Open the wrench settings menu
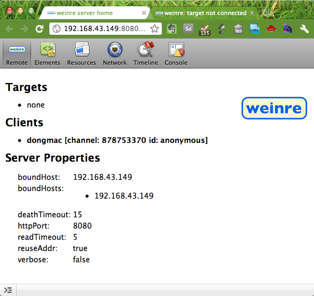Image resolution: width=314 pixels, height=296 pixels. click(304, 29)
